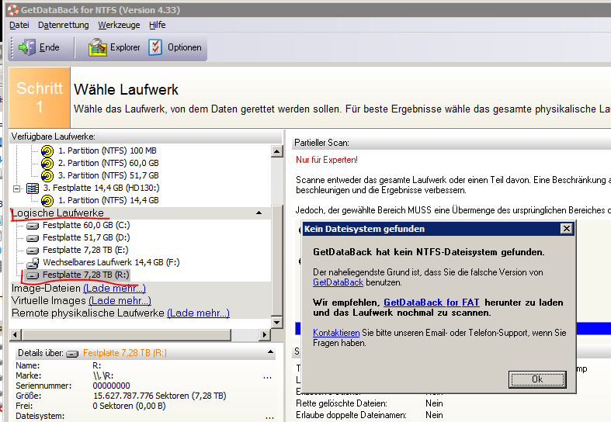The image size is (611, 422).
Task: Click horizontal scroll left arrow
Action: tap(16, 334)
